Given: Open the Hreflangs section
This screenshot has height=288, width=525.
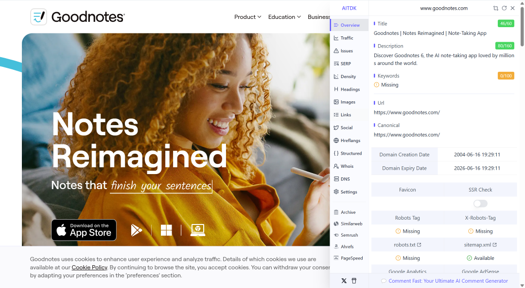Looking at the screenshot, I should (349, 140).
